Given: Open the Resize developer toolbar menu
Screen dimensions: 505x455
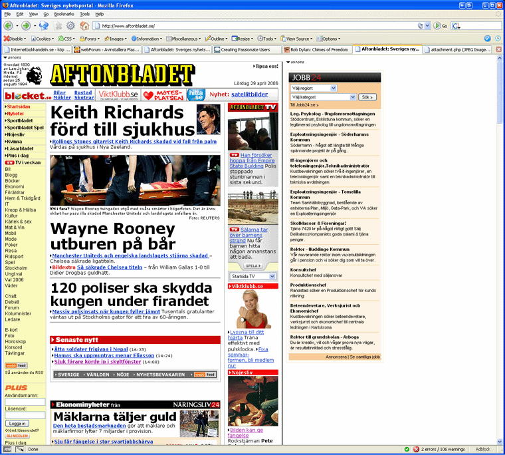Looking at the screenshot, I should 243,39.
